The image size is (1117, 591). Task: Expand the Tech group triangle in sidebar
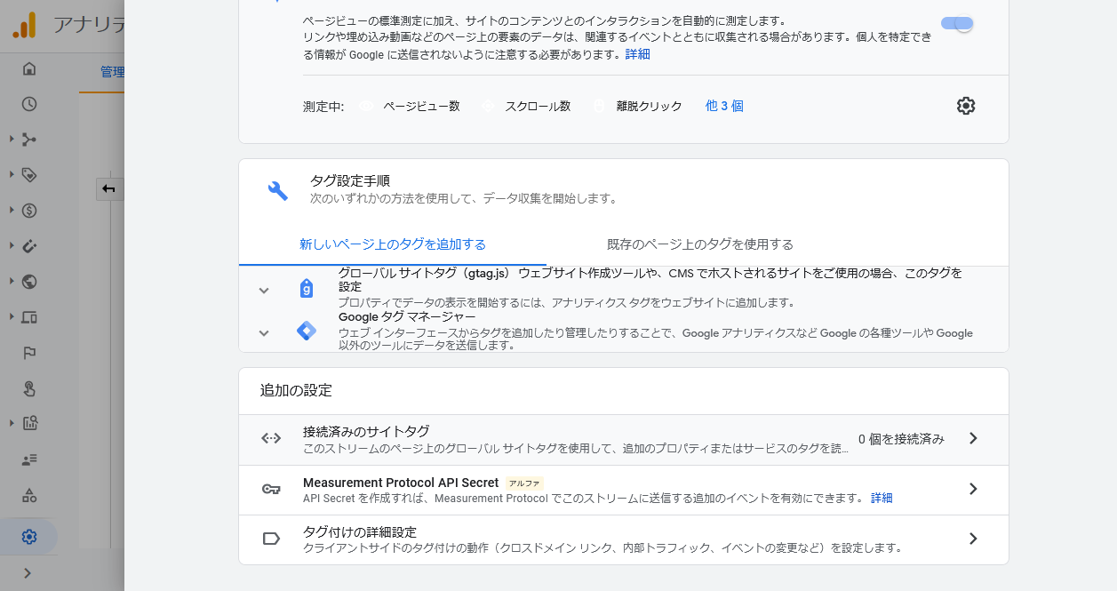pos(11,316)
